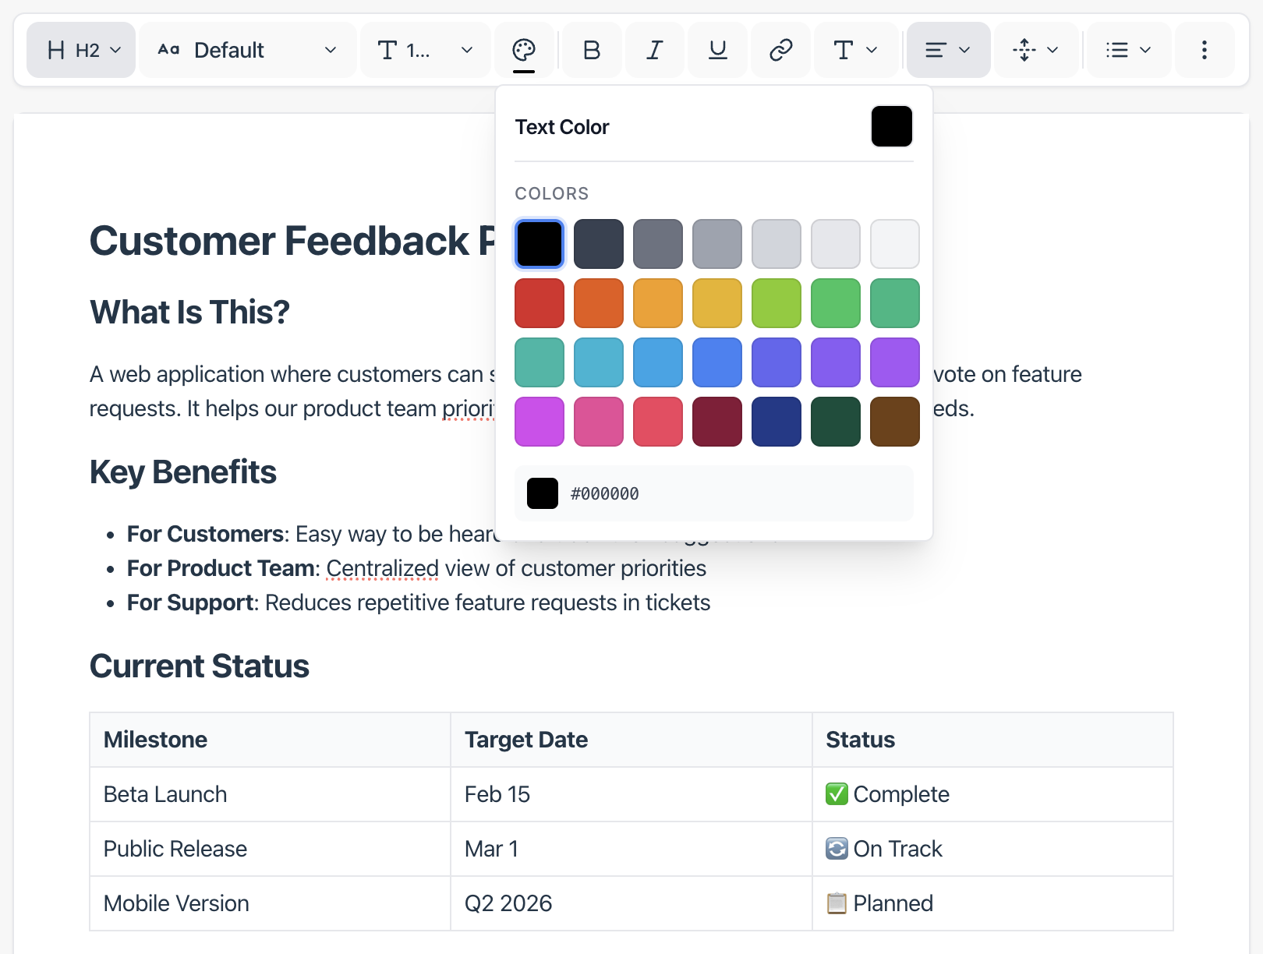Pick the sky blue color swatch
1263x954 pixels.
(657, 362)
